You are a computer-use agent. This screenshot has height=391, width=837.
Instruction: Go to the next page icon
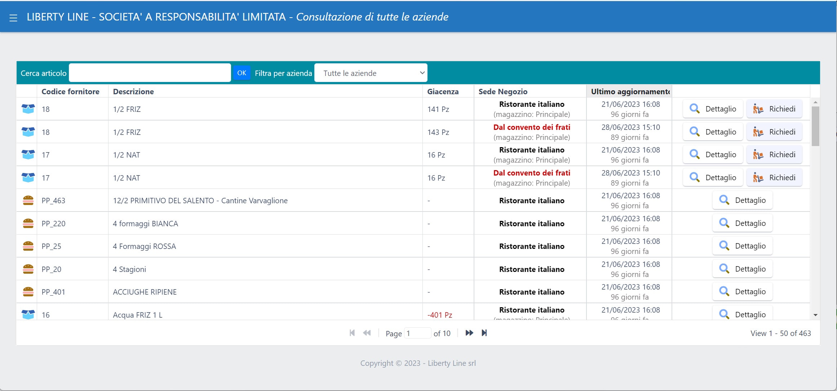point(469,333)
